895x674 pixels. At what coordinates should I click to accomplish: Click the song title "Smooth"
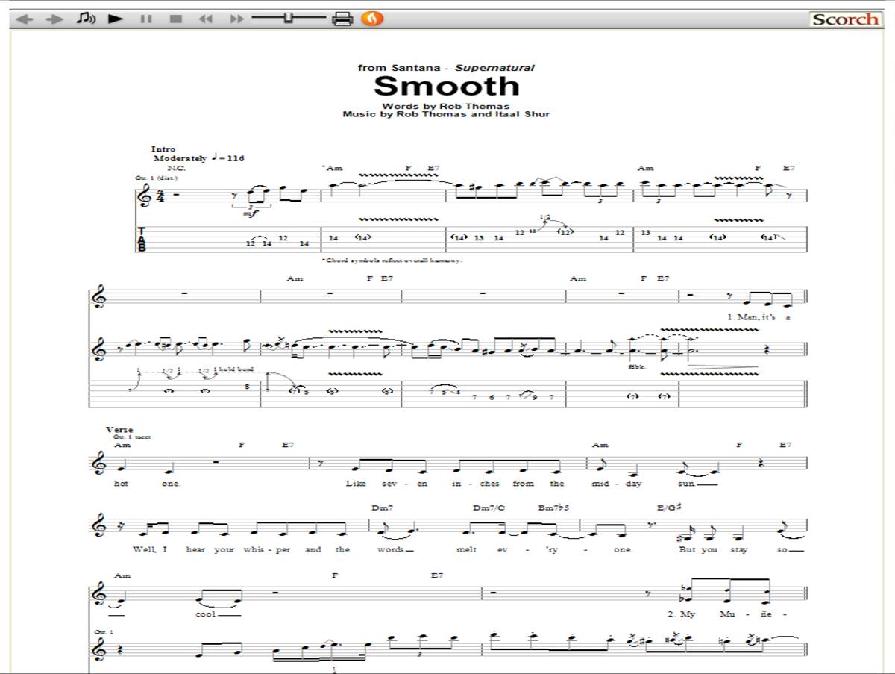pos(446,86)
